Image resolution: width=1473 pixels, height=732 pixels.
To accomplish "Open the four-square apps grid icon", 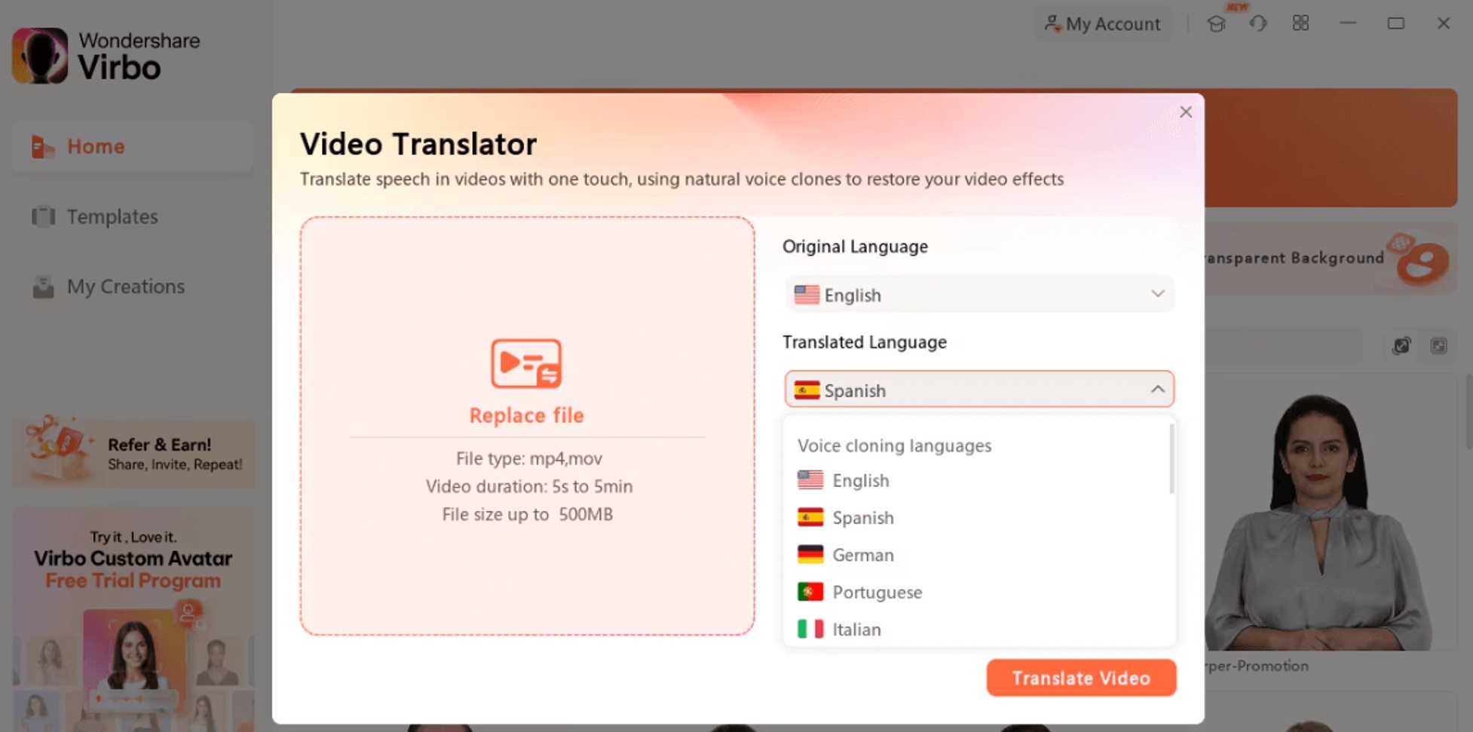I will [1300, 23].
